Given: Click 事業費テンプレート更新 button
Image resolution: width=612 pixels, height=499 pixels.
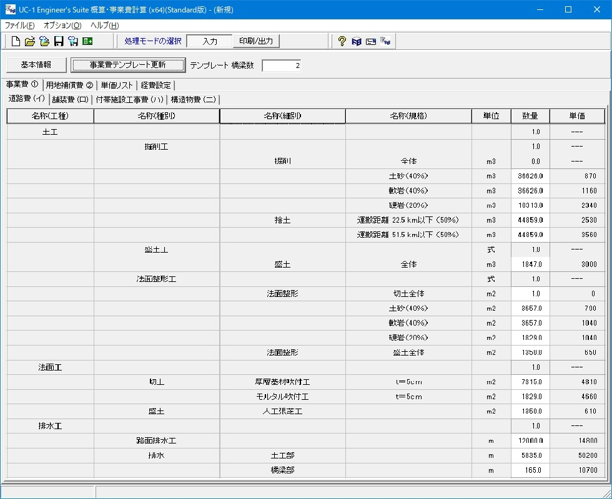Looking at the screenshot, I should [127, 65].
